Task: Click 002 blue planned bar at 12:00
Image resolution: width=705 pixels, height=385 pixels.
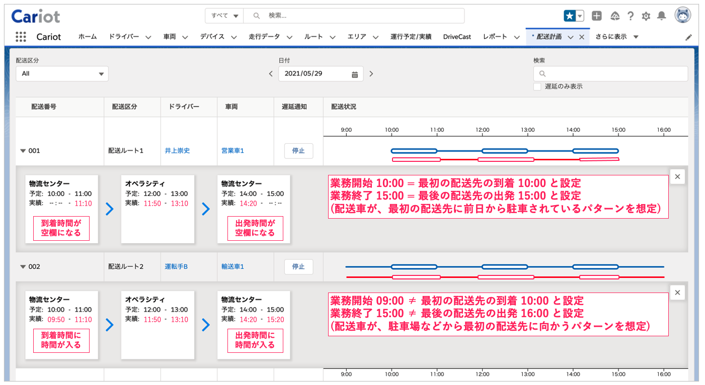Action: point(505,267)
